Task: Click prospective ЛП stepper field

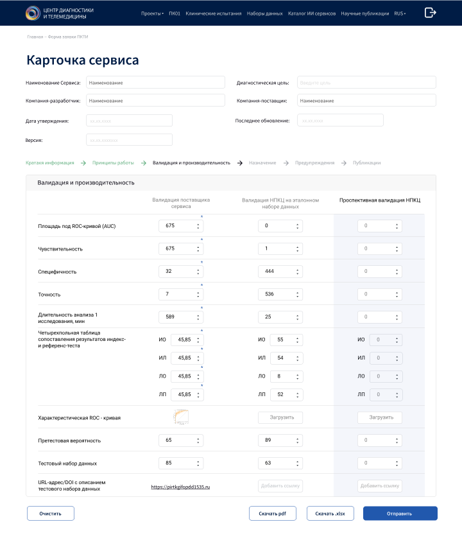Action: pos(386,395)
